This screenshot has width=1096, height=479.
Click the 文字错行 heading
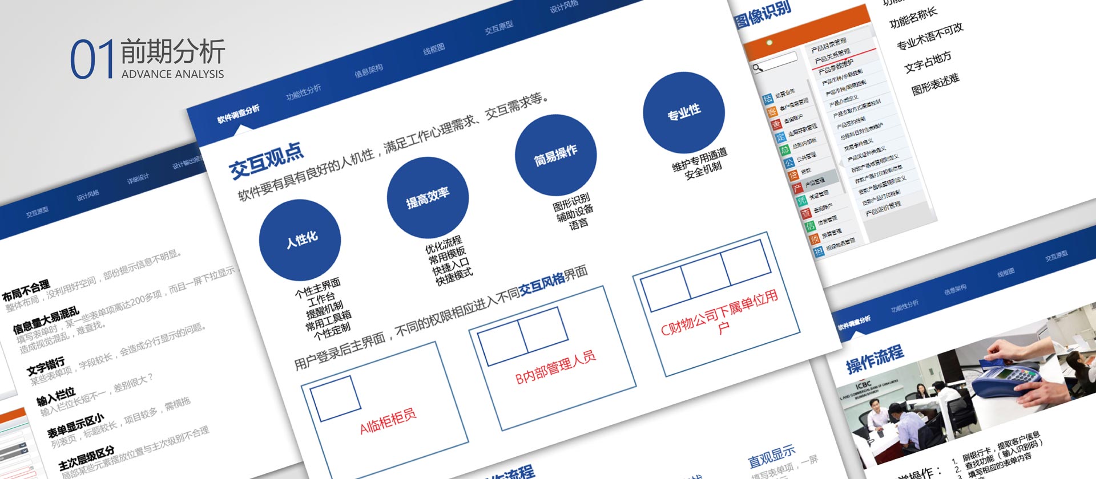46,367
